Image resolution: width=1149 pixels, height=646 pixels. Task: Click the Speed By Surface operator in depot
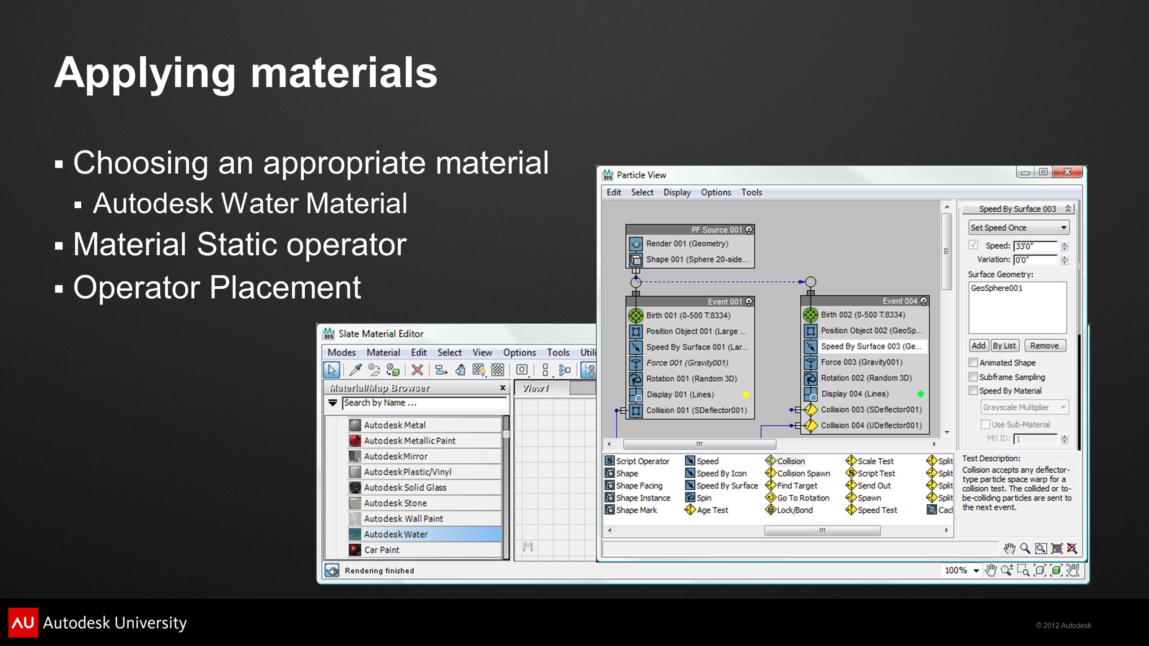coord(721,485)
